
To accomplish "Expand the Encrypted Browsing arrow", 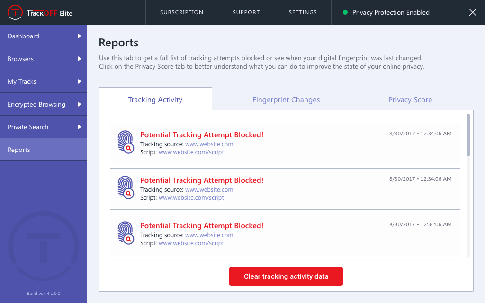I will pos(80,104).
